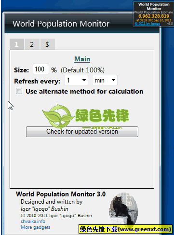The width and height of the screenshot is (174, 235).
Task: Open settings tab 1
Action: [17, 44]
